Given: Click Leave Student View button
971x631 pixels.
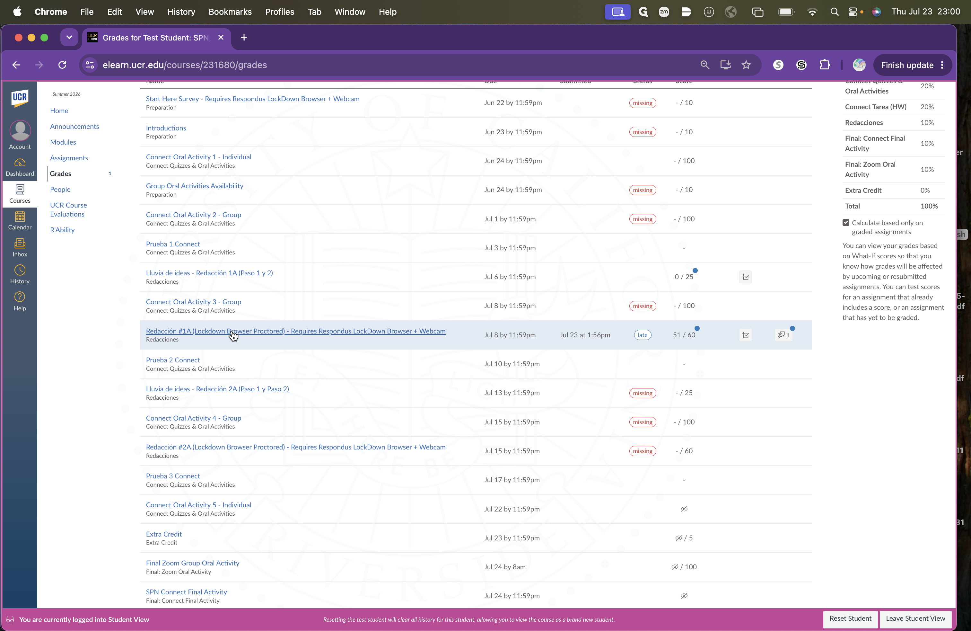Looking at the screenshot, I should (x=915, y=618).
